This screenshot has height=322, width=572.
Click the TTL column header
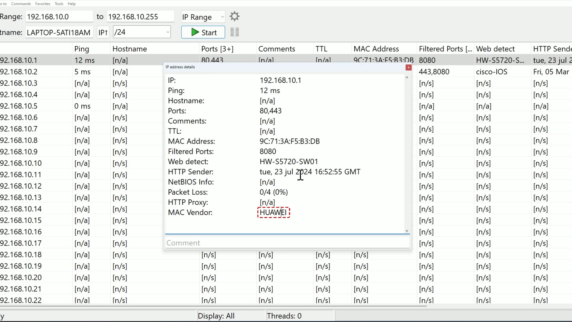[x=321, y=48]
